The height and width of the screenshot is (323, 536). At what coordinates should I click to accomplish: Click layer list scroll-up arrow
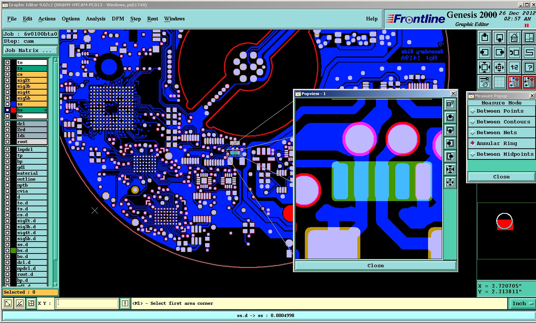[x=55, y=60]
